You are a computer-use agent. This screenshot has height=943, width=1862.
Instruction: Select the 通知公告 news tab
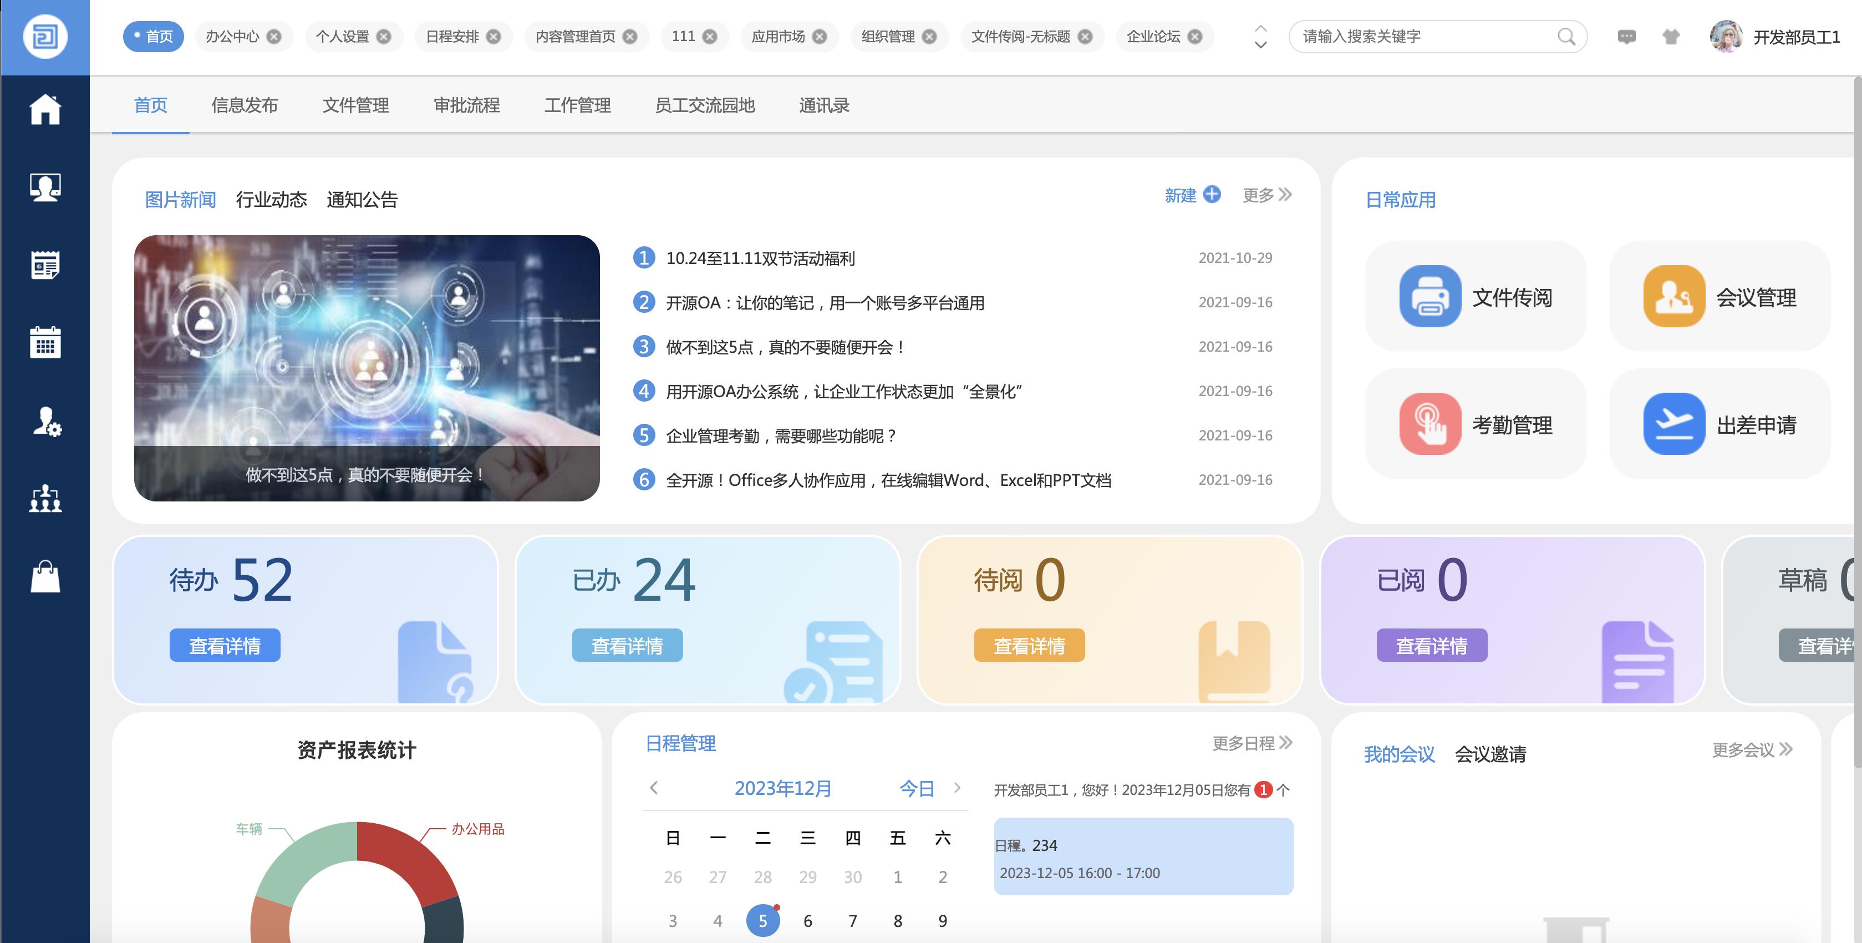(362, 200)
